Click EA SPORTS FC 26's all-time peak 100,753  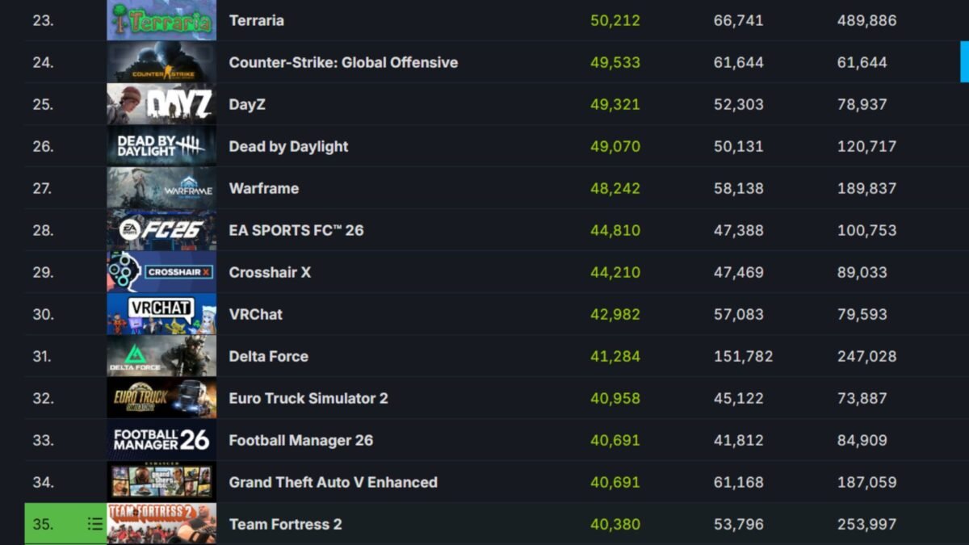(867, 230)
